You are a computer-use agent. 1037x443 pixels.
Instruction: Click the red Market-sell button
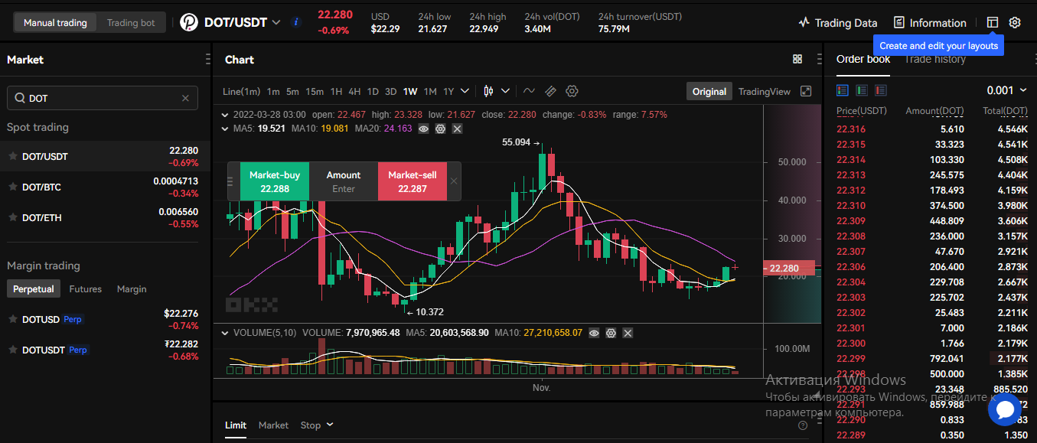[412, 181]
